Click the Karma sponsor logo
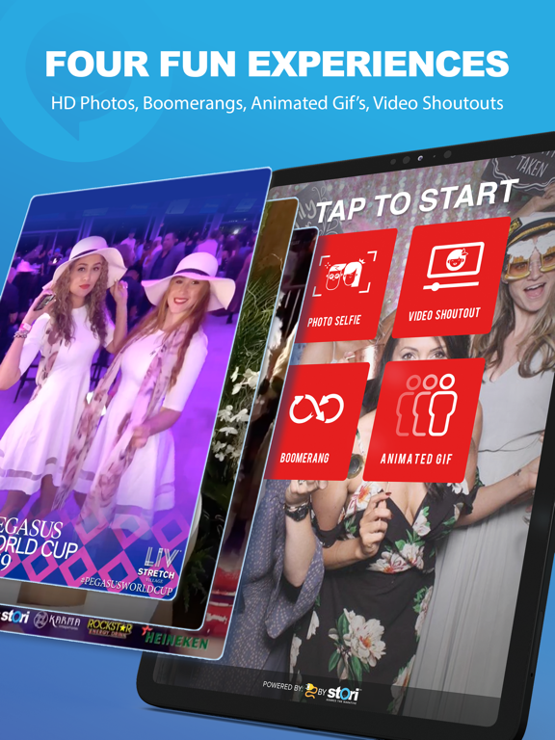 pyautogui.click(x=57, y=621)
